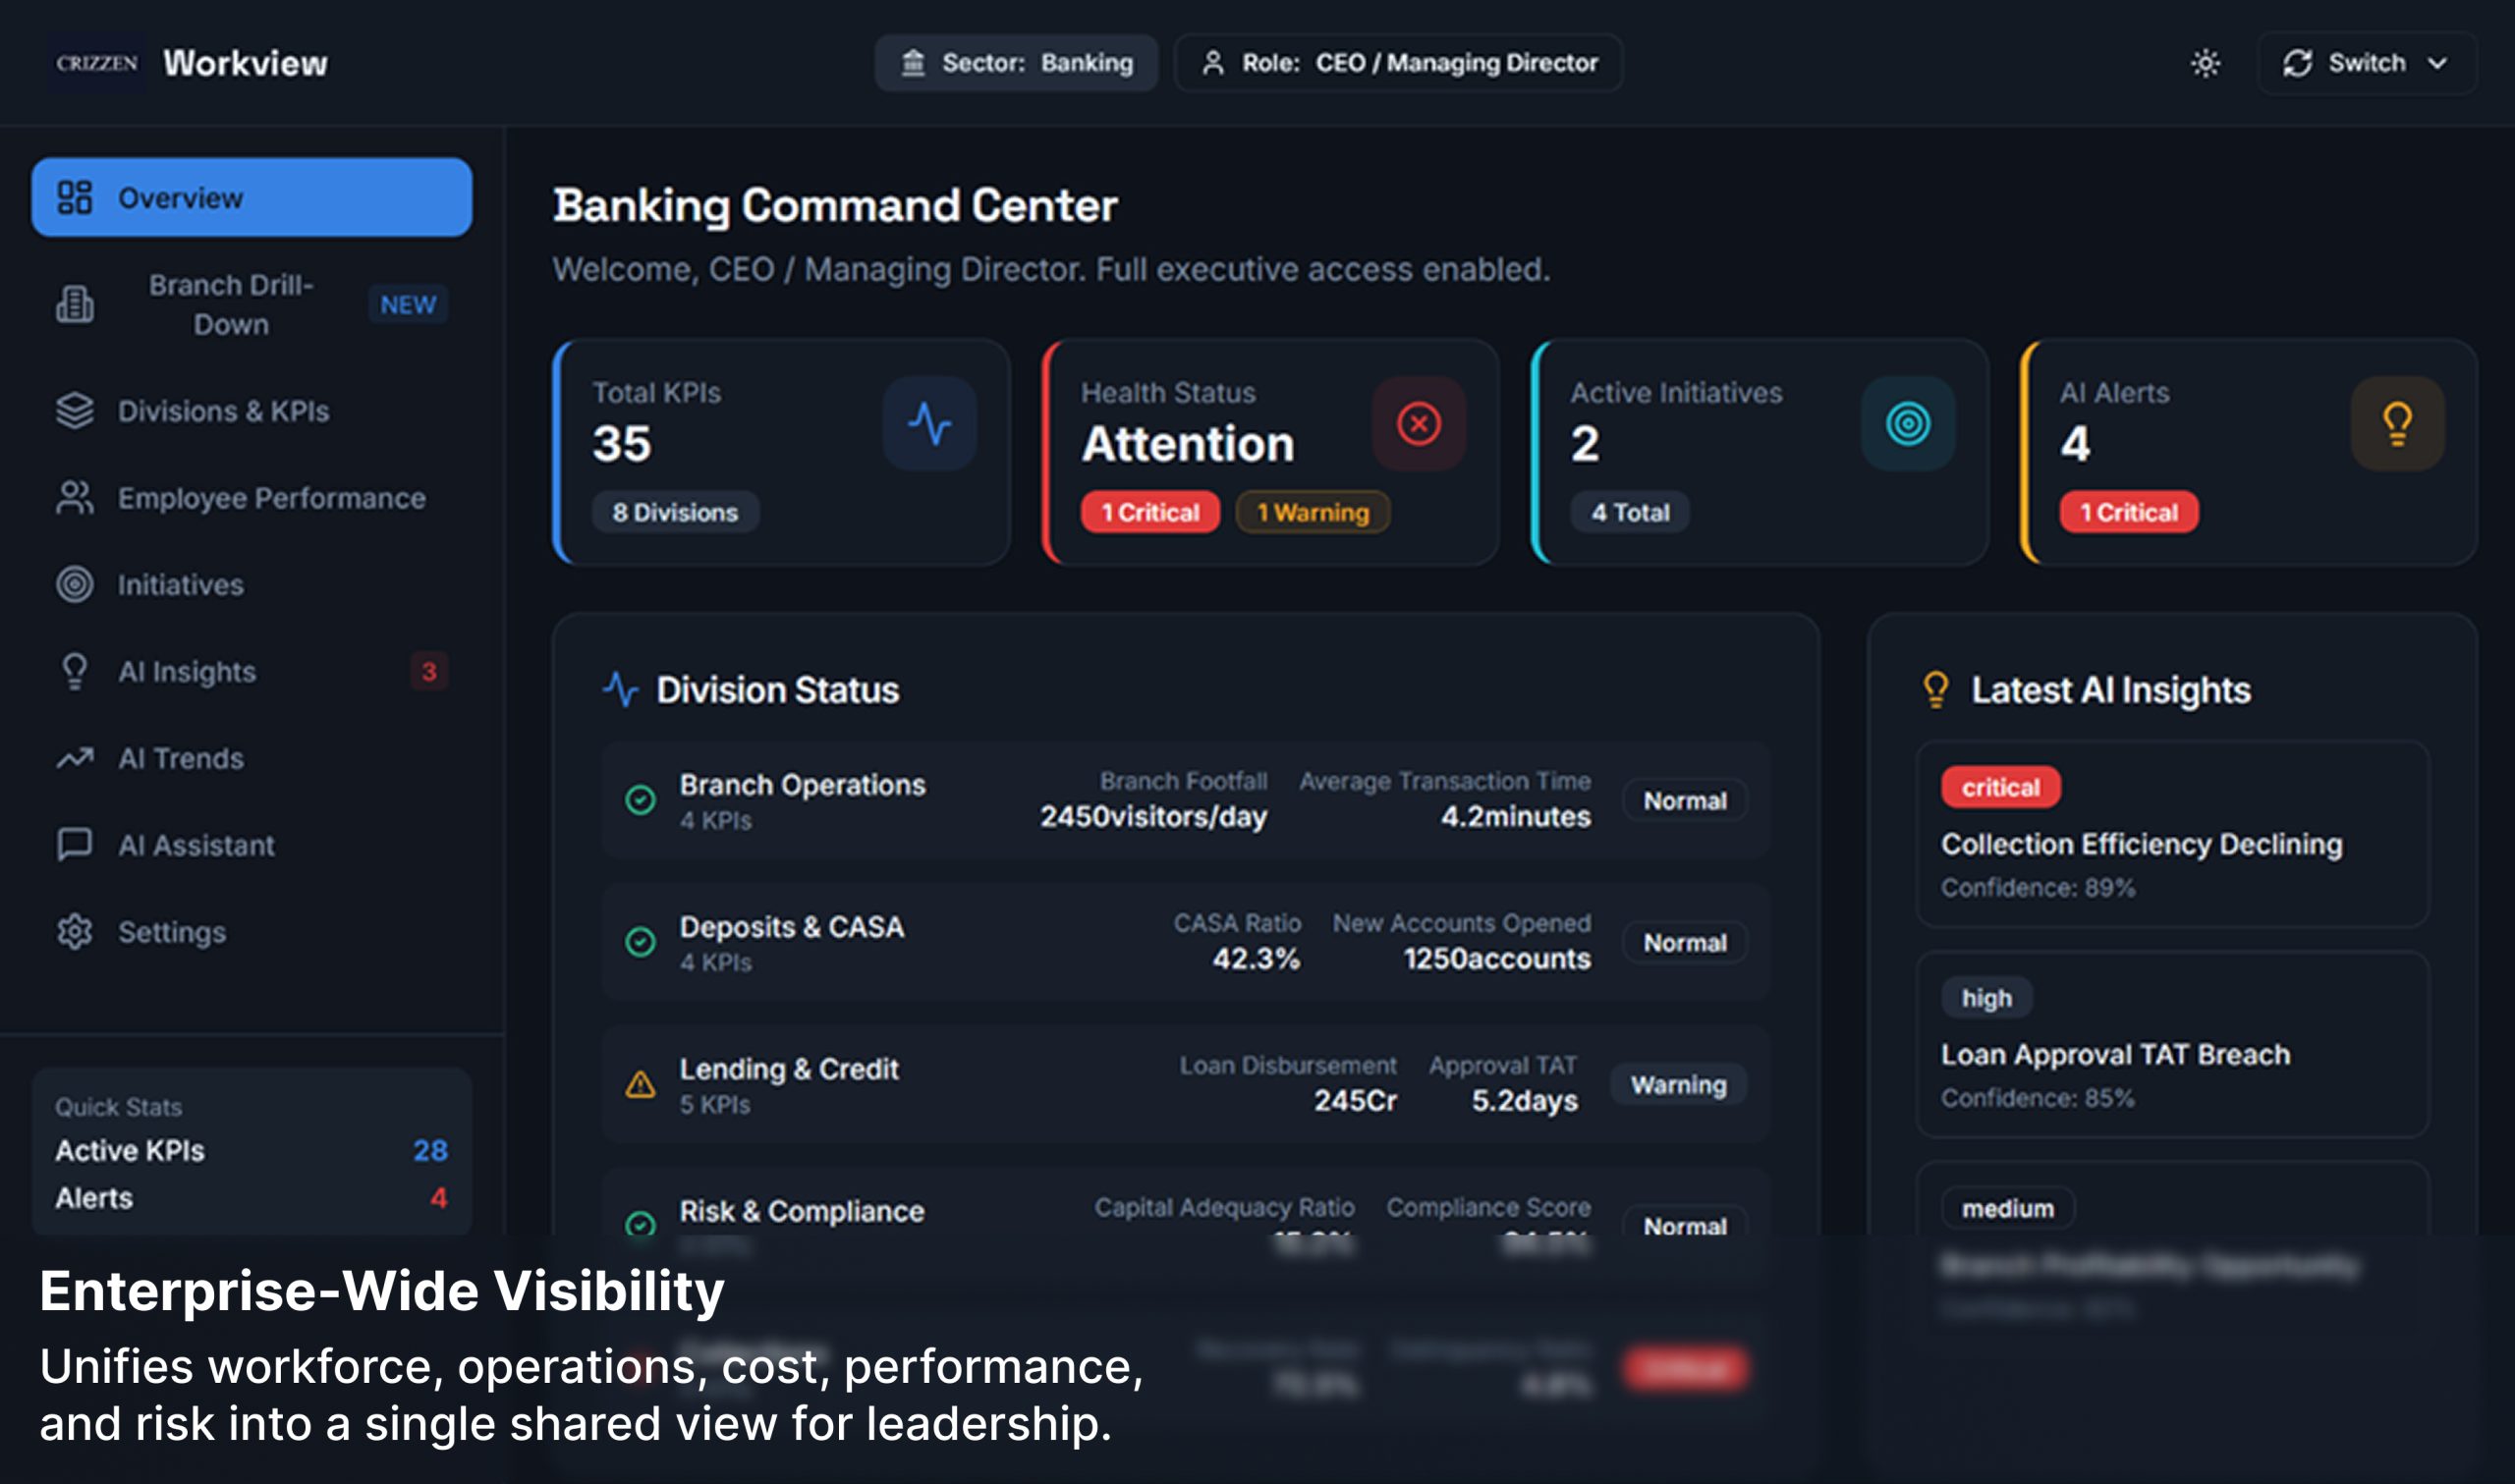Select Overview in the sidebar
The height and width of the screenshot is (1484, 2515).
point(251,197)
